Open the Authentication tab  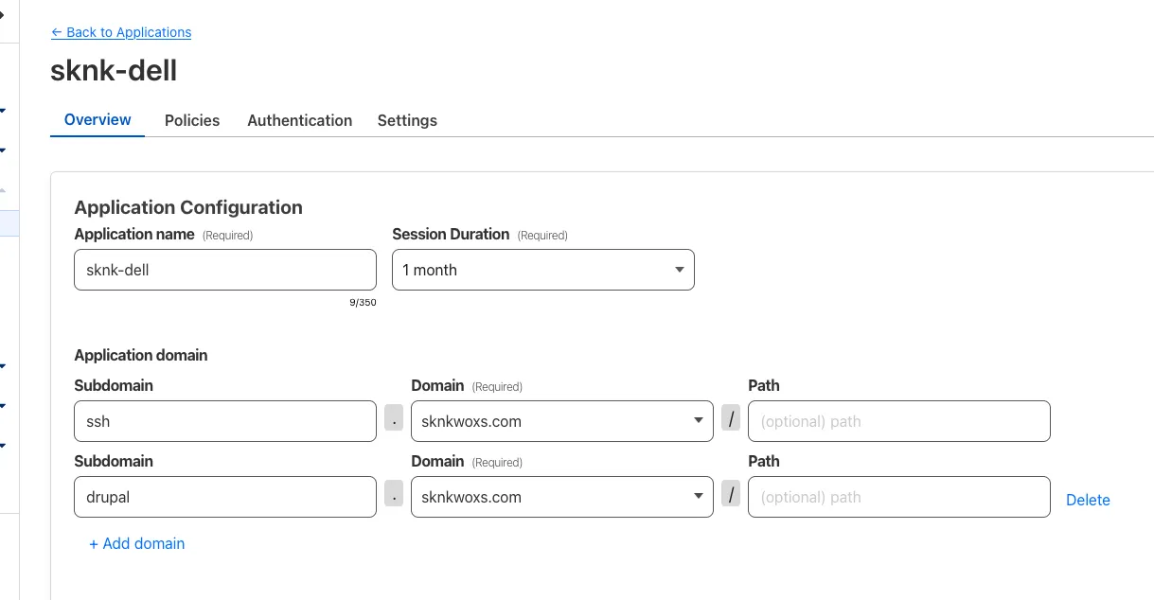point(299,120)
